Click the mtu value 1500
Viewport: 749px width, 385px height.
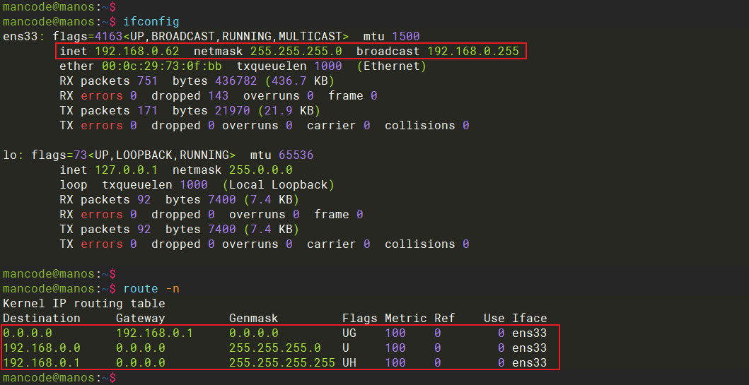[x=406, y=36]
